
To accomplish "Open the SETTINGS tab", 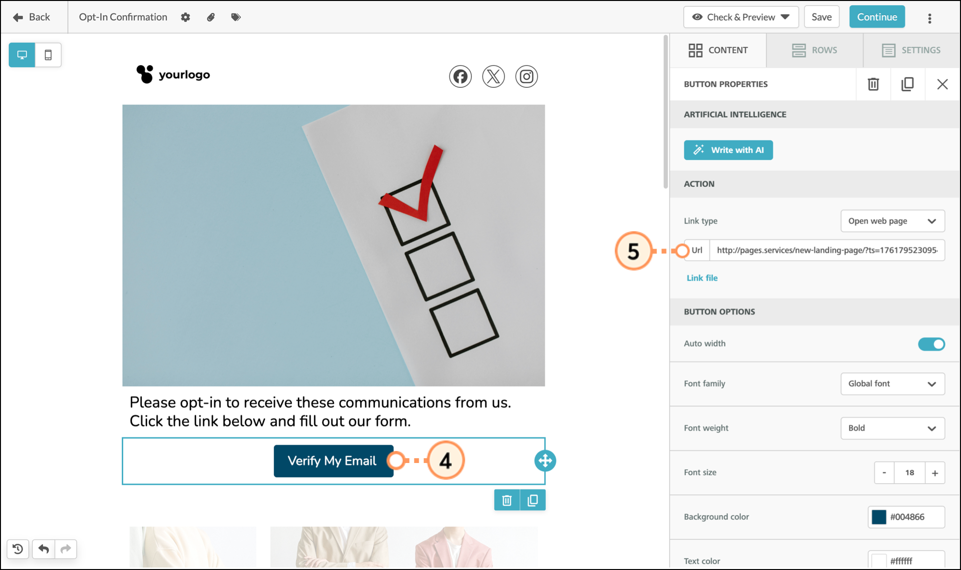I will (911, 50).
